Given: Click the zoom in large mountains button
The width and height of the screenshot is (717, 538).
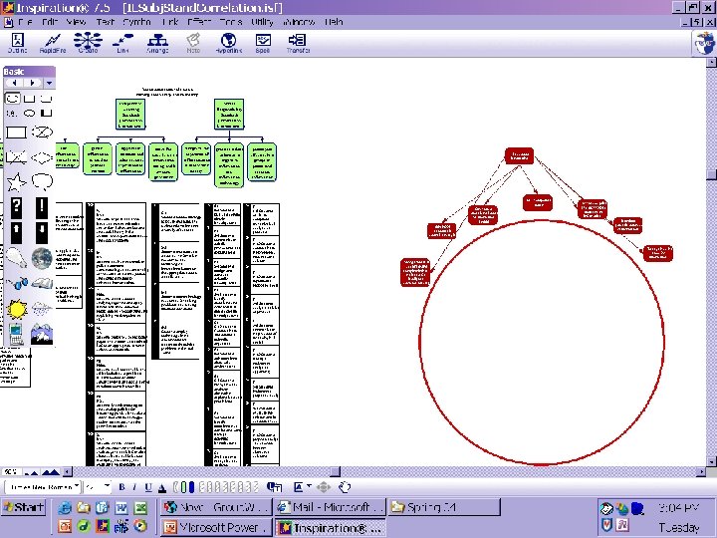Looking at the screenshot, I should click(x=51, y=471).
